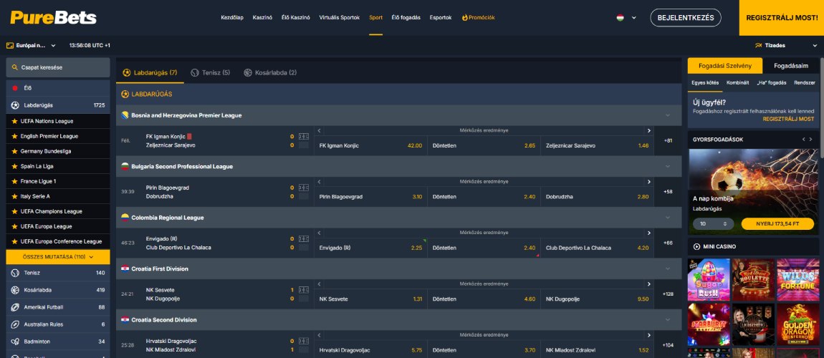Open the Tizedes odds format dropdown
Image resolution: width=824 pixels, height=358 pixels.
click(x=786, y=46)
